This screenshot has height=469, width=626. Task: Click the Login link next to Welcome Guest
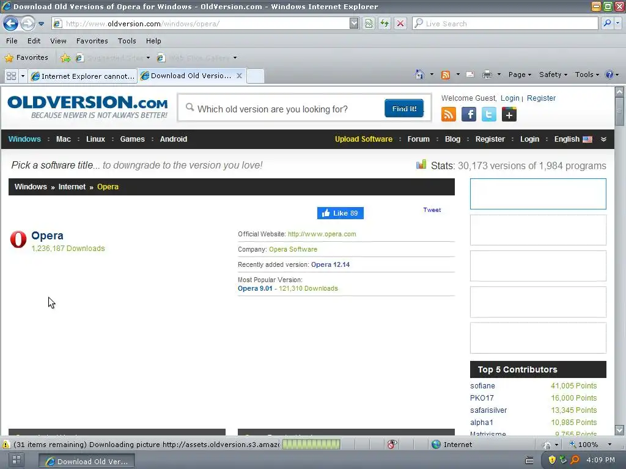click(x=510, y=98)
